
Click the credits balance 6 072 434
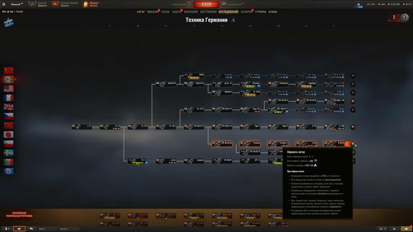[x=393, y=4]
